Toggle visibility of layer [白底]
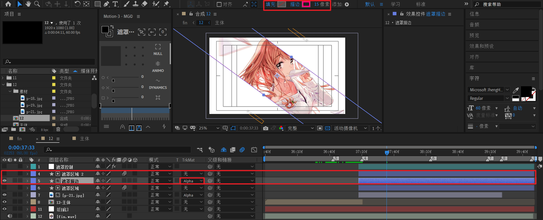Image resolution: width=543 pixels, height=220 pixels. (x=5, y=209)
